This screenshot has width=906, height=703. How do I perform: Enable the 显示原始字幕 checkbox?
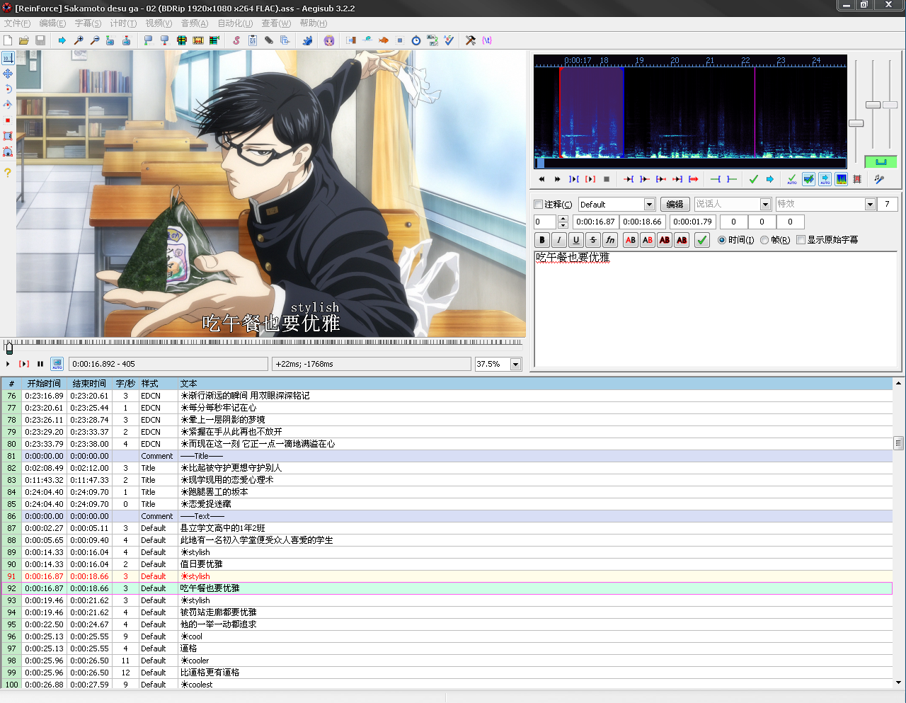(801, 240)
